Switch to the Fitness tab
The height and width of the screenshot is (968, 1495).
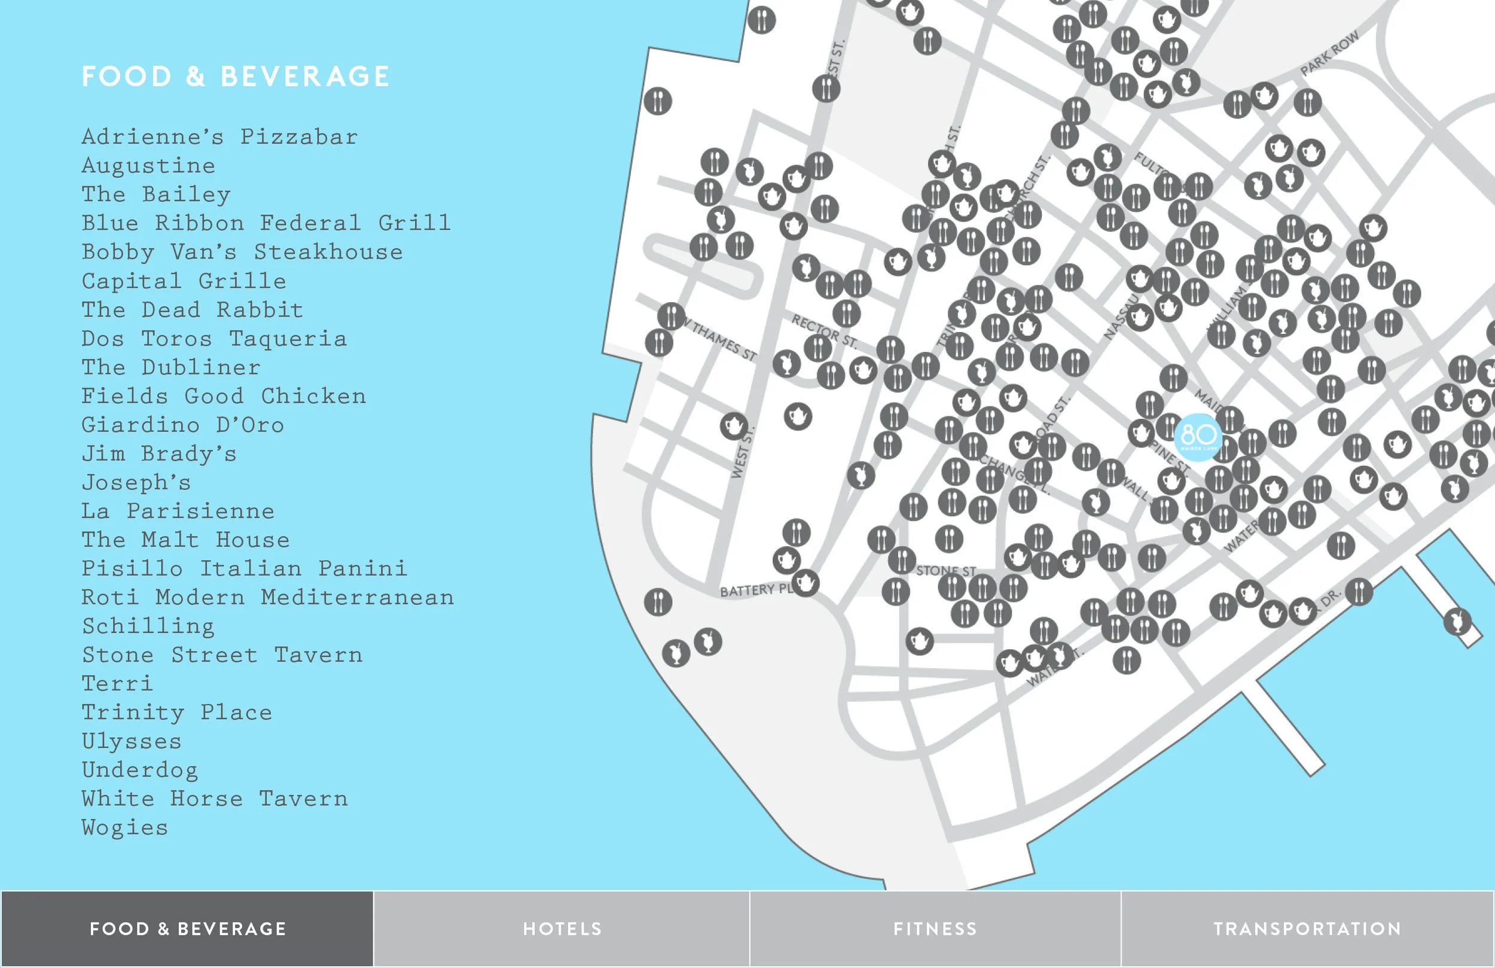tap(935, 929)
